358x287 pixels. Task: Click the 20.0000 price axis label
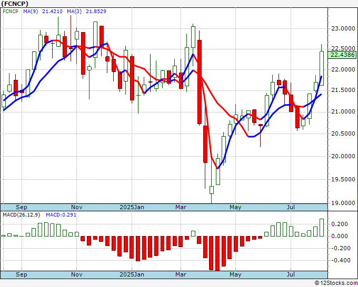[343, 157]
